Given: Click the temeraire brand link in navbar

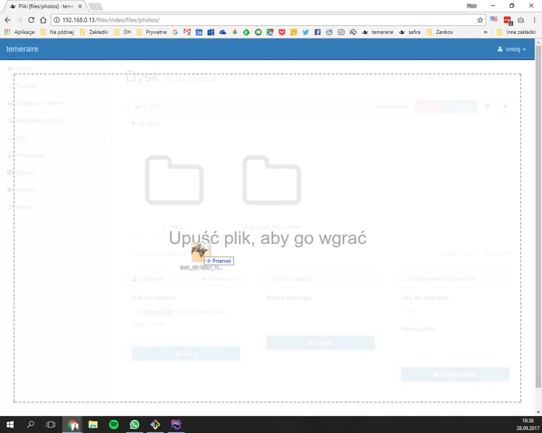Looking at the screenshot, I should tap(23, 49).
